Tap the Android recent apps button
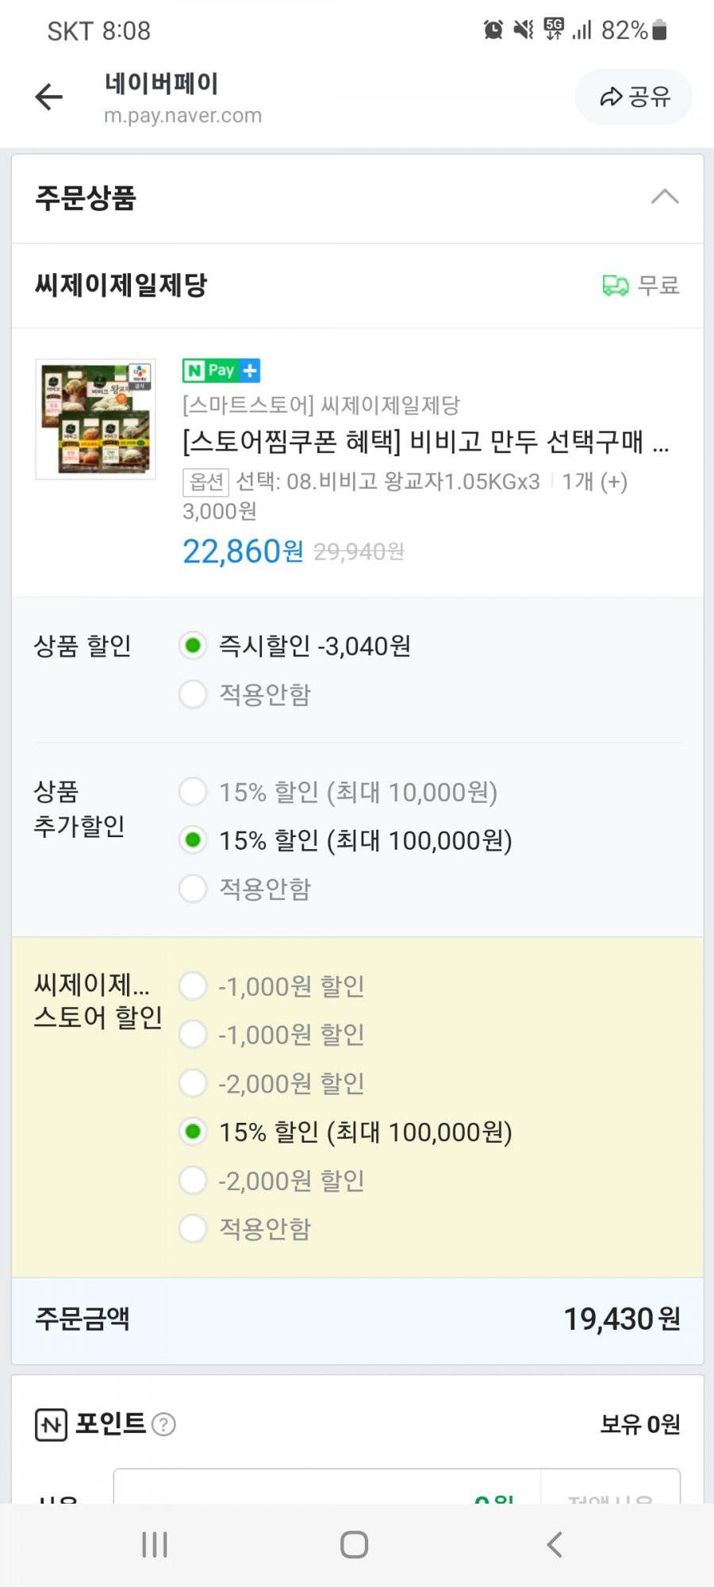Screen dimensions: 714x1587 (155, 1545)
